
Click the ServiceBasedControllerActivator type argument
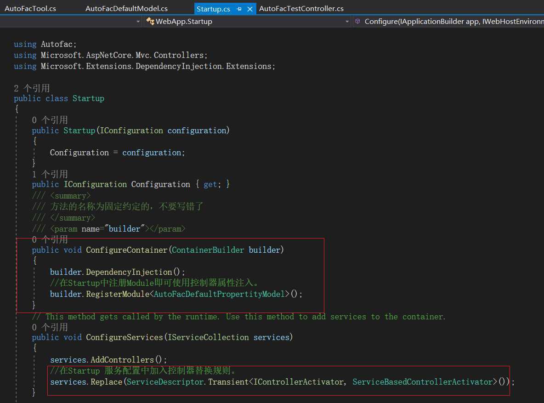click(423, 382)
